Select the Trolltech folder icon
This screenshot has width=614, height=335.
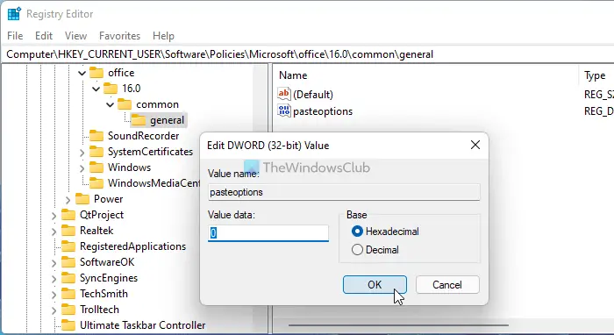pyautogui.click(x=68, y=310)
